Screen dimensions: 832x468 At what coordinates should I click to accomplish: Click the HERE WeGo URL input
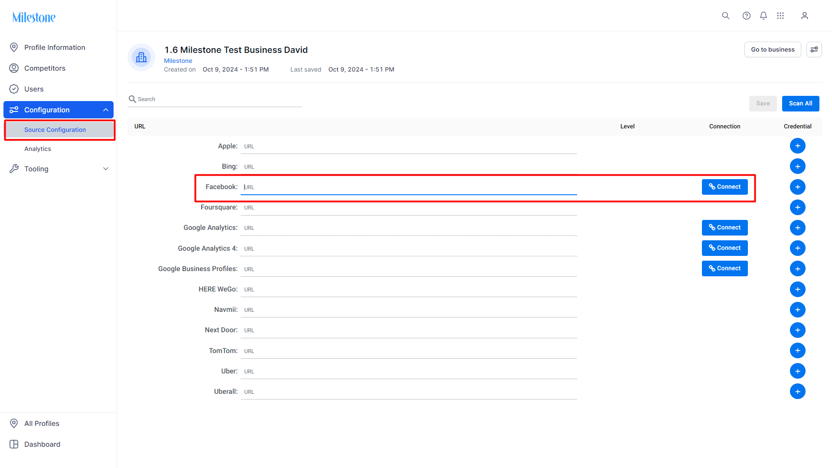409,289
